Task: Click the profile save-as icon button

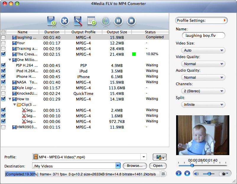Action: pos(160,157)
